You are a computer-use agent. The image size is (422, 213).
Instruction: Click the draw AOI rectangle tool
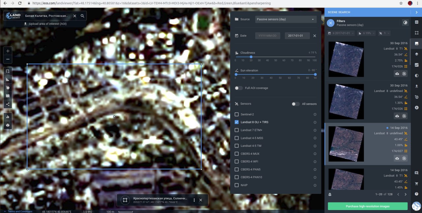click(x=8, y=71)
